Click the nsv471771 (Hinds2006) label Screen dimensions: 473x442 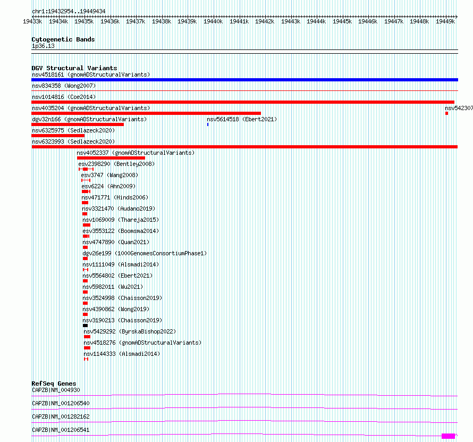[x=115, y=197]
